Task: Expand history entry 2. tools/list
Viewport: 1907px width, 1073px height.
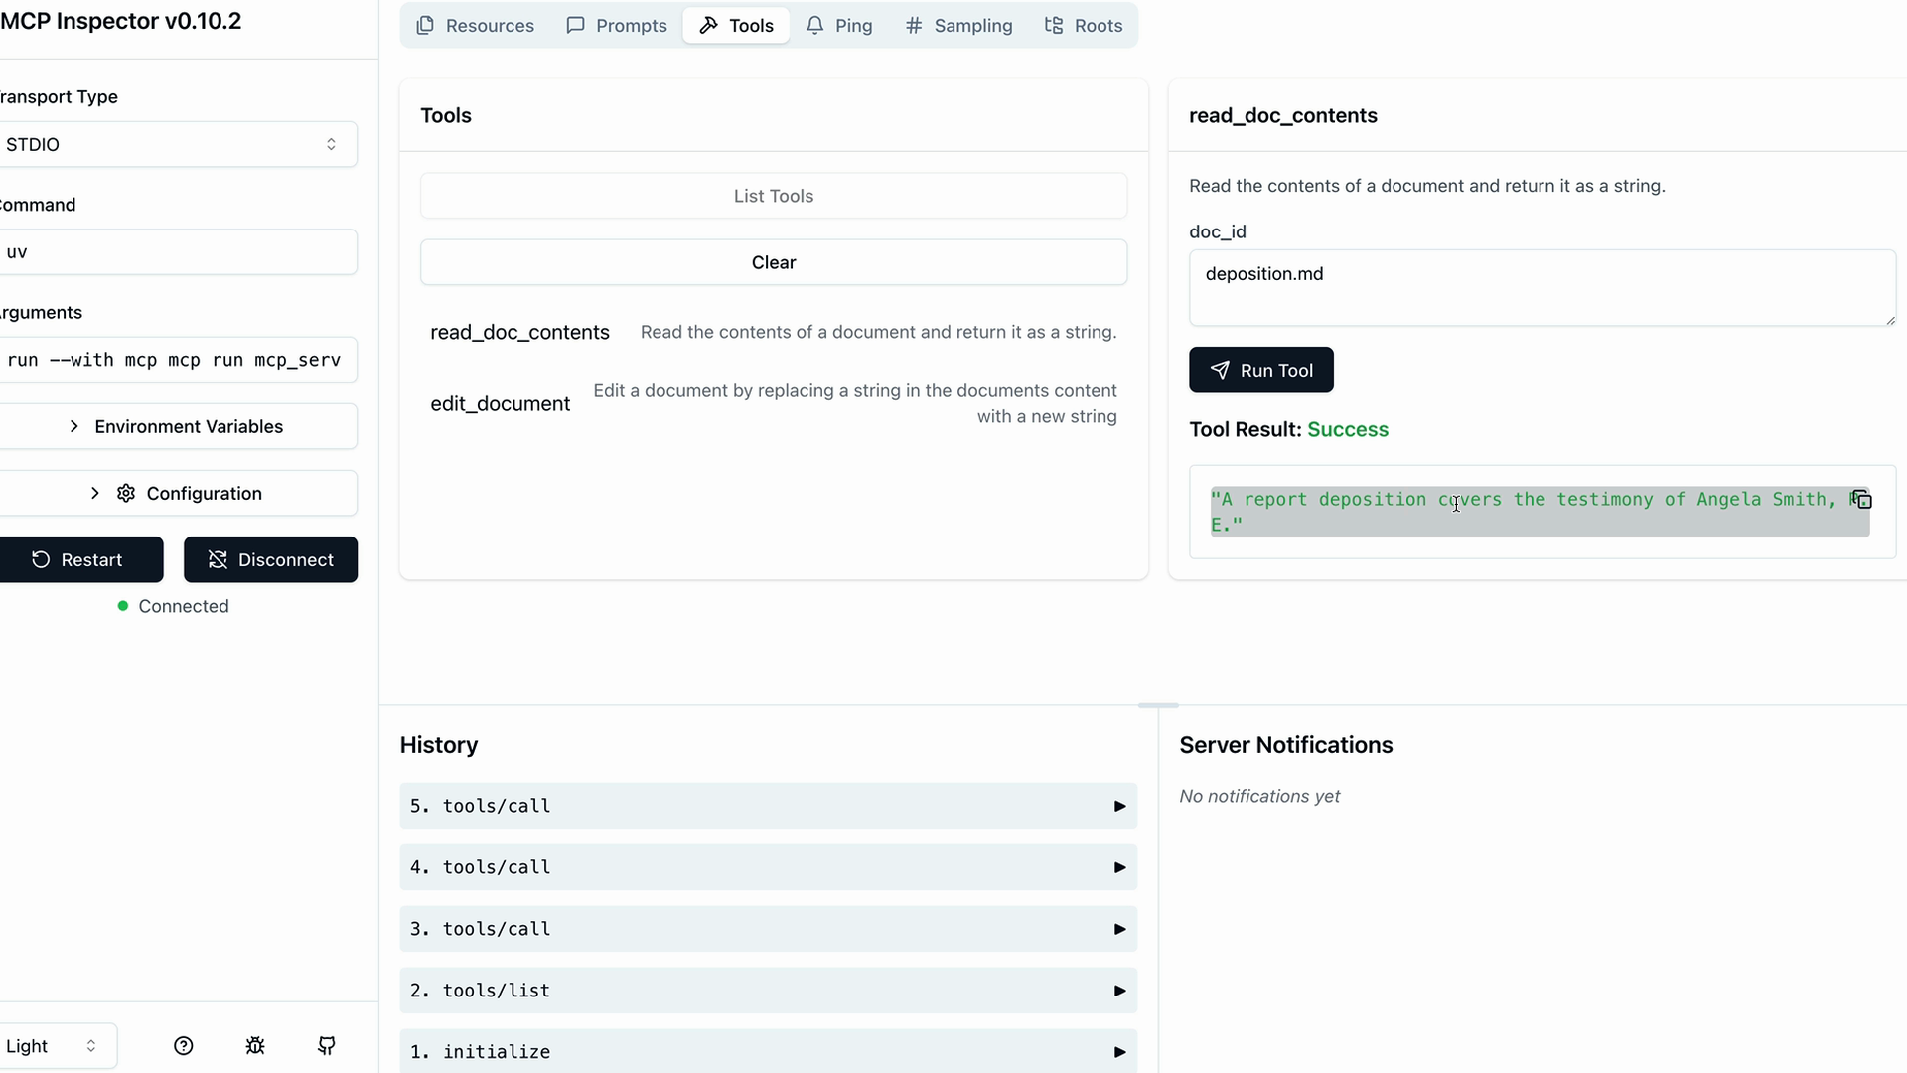Action: coord(769,991)
